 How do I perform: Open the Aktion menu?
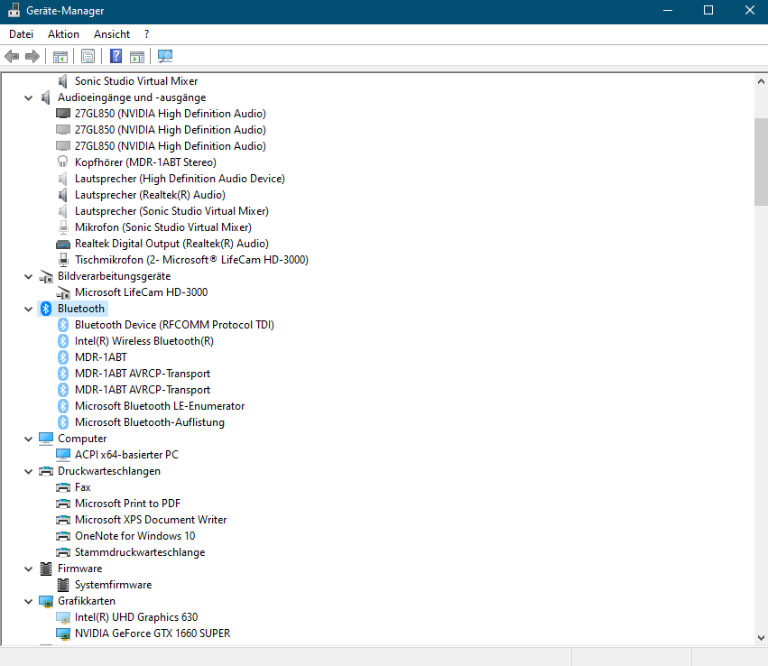[x=63, y=34]
